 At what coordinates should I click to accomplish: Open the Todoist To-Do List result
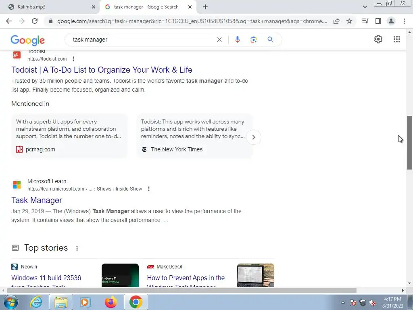point(102,70)
